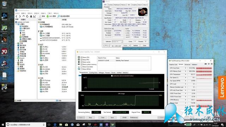Image resolution: width=226 pixels, height=127 pixels.
Task: Click the green BIOS update arrow in AIDA64
Action: coord(48,16)
